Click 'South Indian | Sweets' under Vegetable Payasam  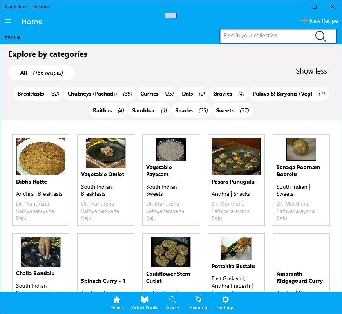[163, 190]
